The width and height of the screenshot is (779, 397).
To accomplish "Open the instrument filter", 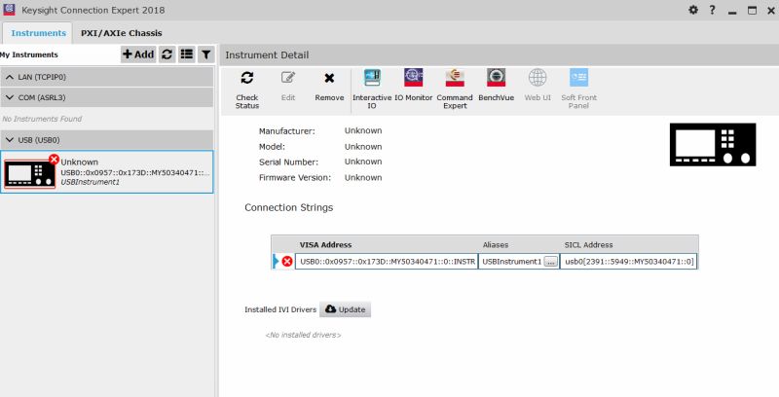I will click(205, 54).
